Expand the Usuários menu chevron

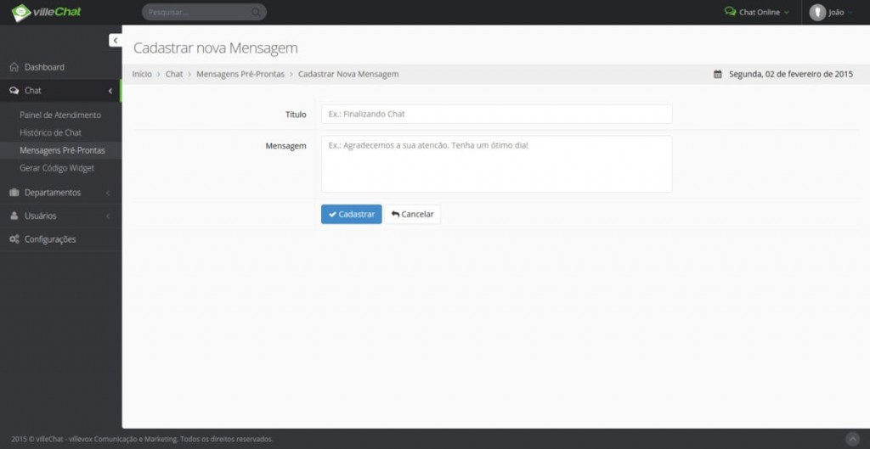point(108,216)
